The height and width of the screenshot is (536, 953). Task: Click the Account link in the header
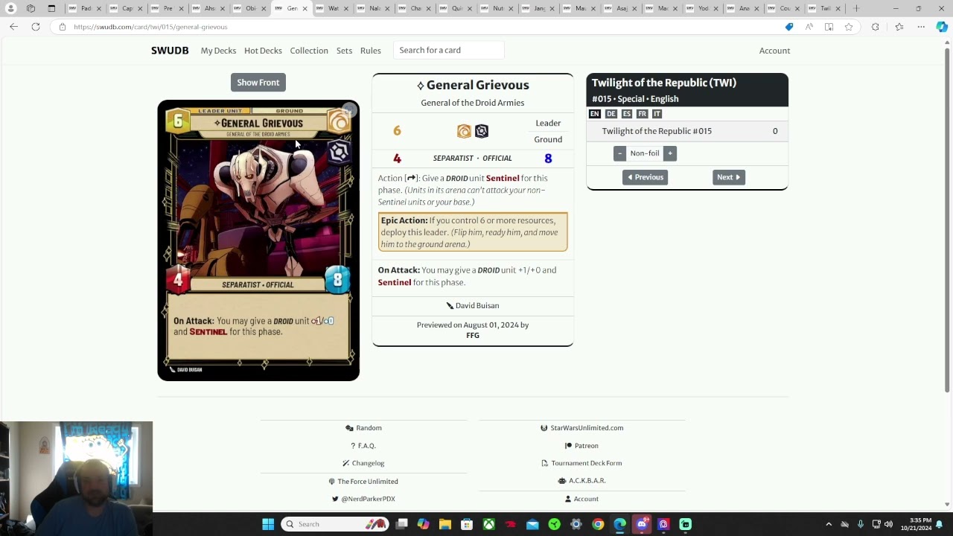[x=774, y=51]
